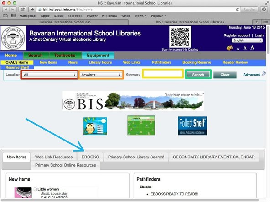
Task: Open the Home main tab
Action: pyautogui.click(x=11, y=56)
